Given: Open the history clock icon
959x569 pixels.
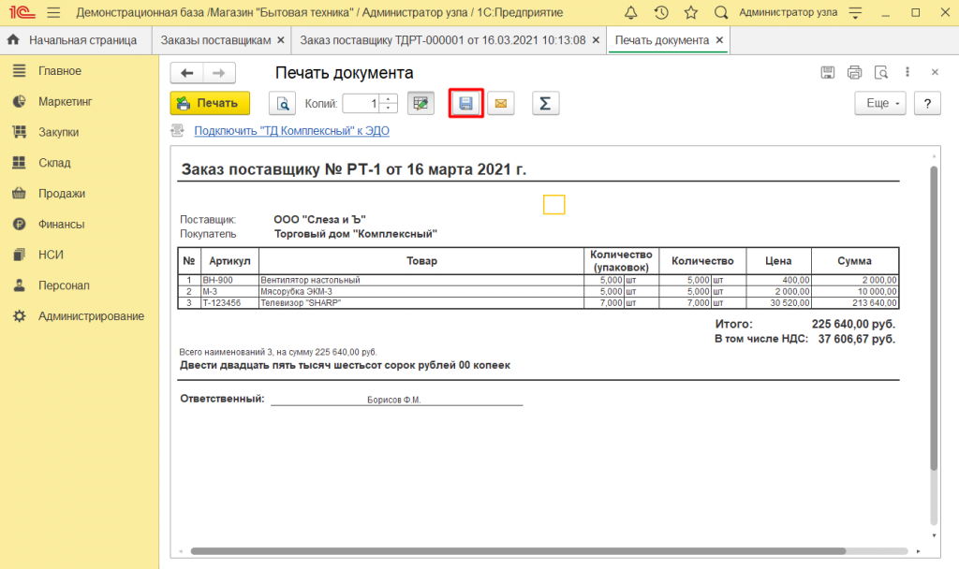Looking at the screenshot, I should [661, 13].
